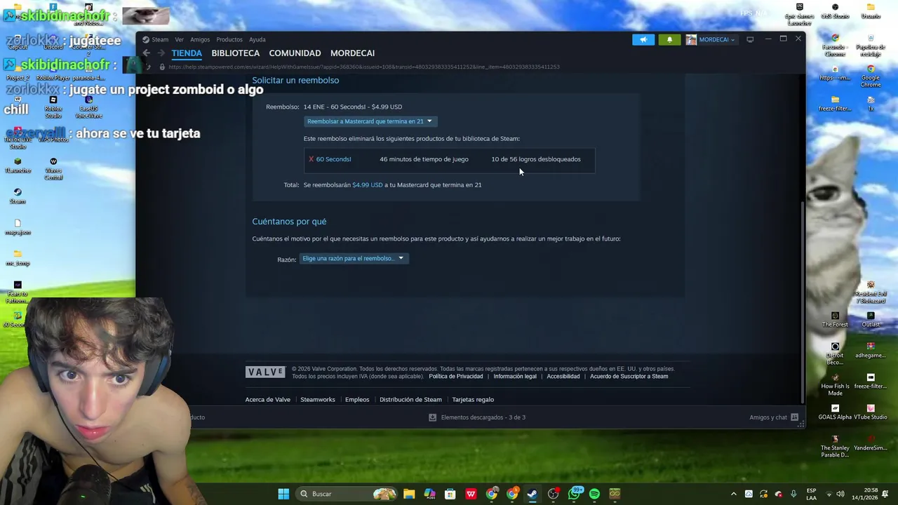Click the Steam page URL address bar
Image resolution: width=898 pixels, height=505 pixels.
coord(364,67)
